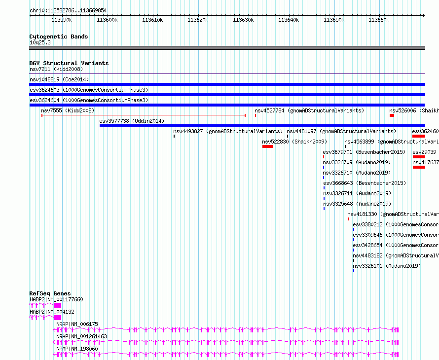439x360 pixels.
Task: Select the Cytogenetic Bands track title
Action: pos(59,36)
